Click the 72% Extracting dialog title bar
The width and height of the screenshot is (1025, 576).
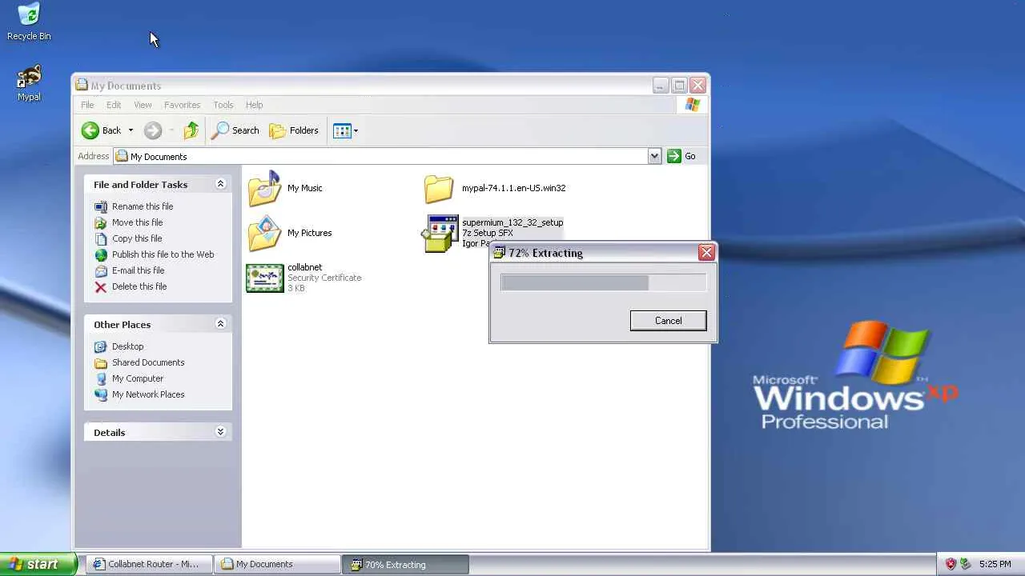pos(595,253)
